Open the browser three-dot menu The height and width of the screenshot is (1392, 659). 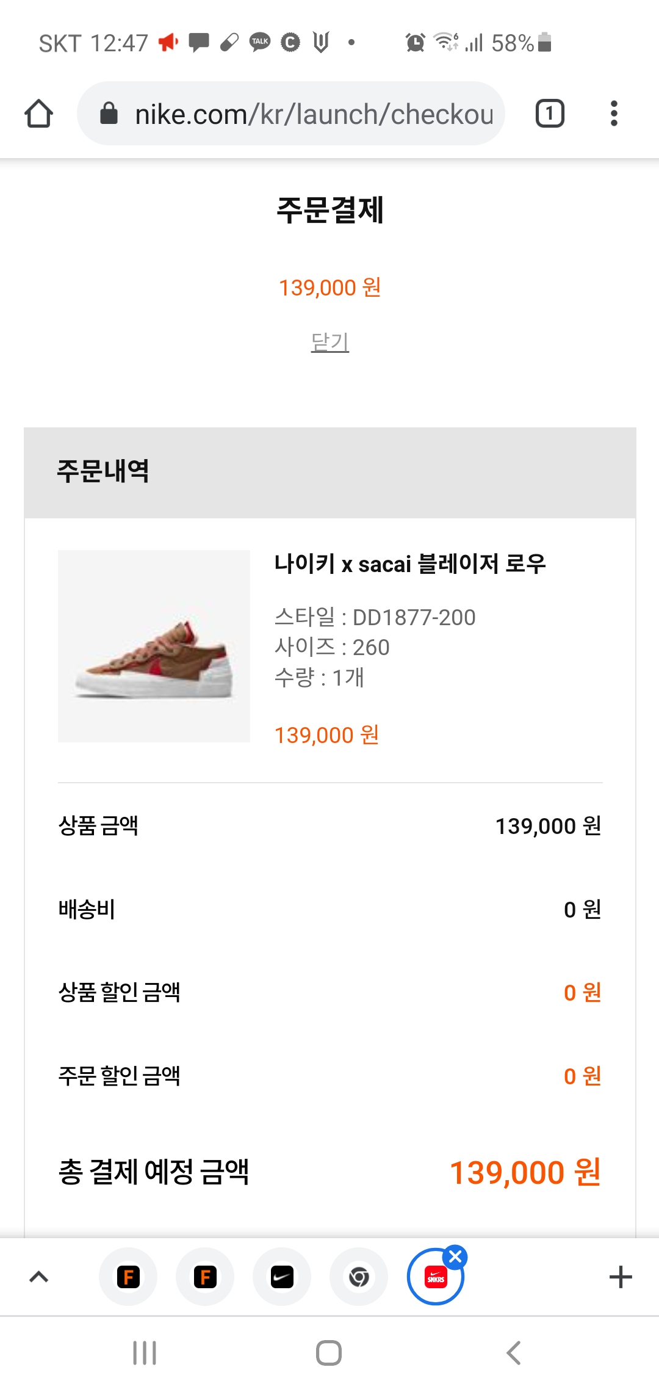(x=614, y=114)
